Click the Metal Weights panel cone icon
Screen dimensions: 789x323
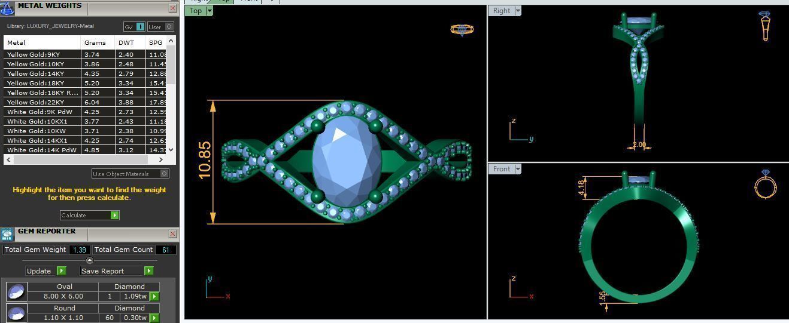(7, 8)
